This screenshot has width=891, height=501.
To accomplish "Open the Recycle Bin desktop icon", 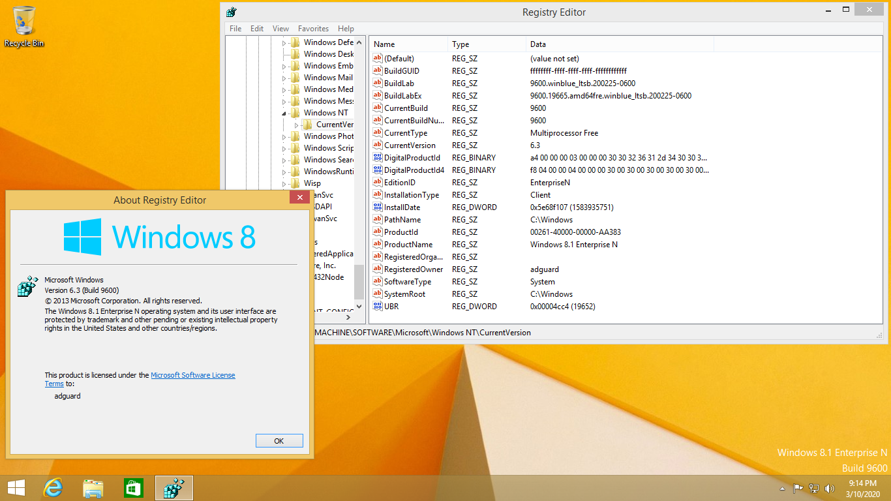I will pyautogui.click(x=24, y=26).
